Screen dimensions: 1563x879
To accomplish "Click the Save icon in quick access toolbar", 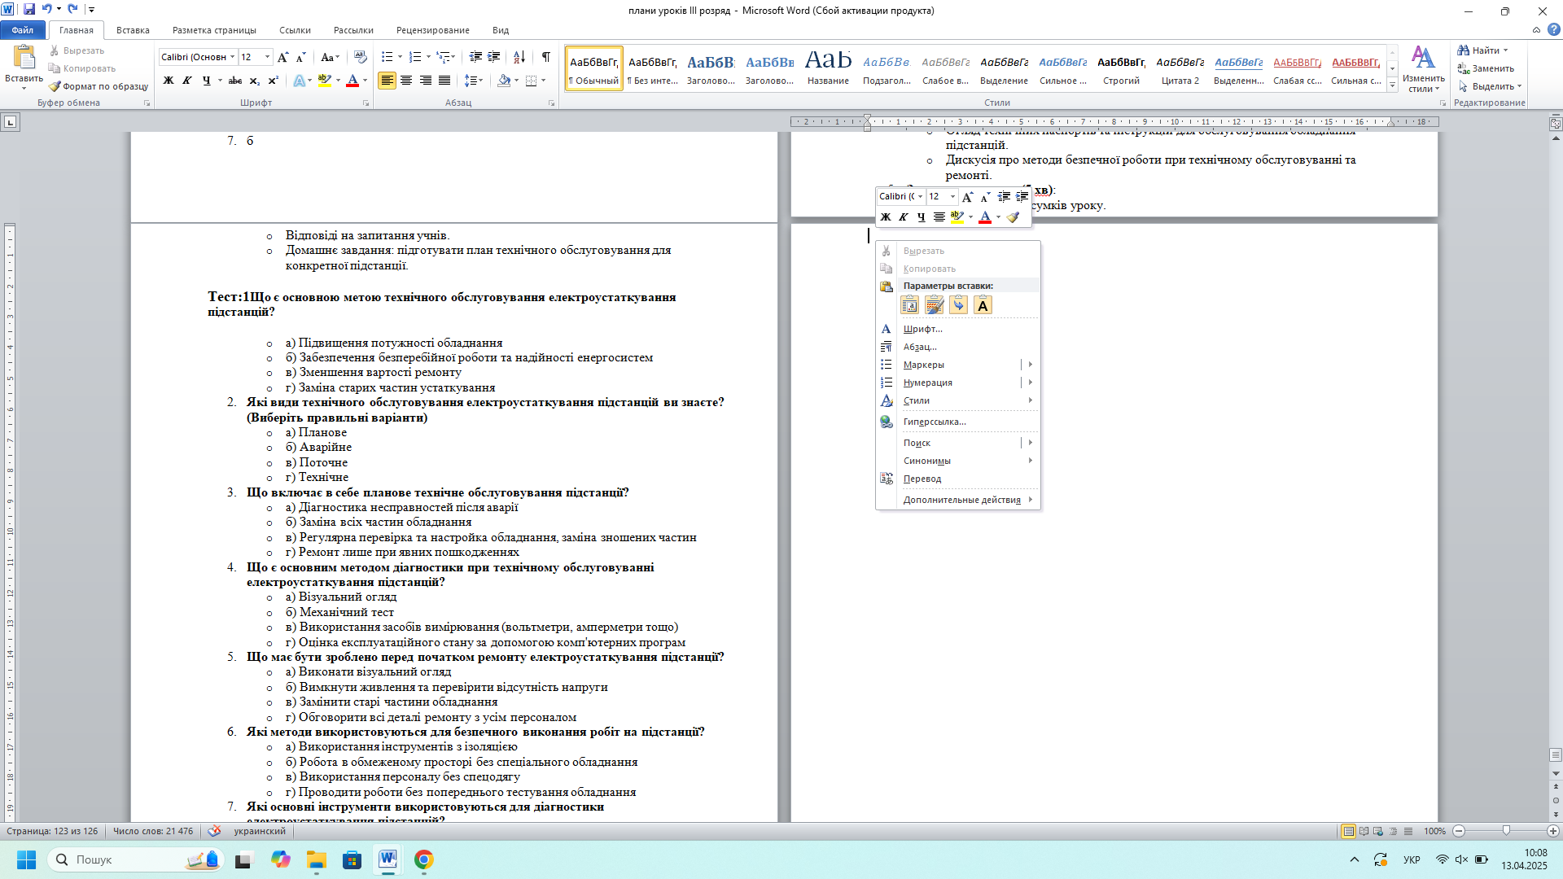I will [x=29, y=10].
